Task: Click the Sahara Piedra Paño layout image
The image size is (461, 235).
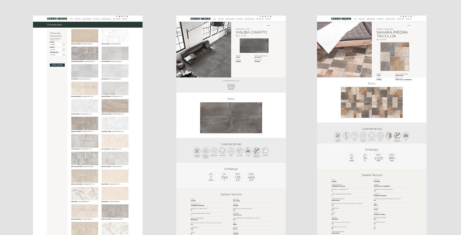Action: pyautogui.click(x=372, y=102)
